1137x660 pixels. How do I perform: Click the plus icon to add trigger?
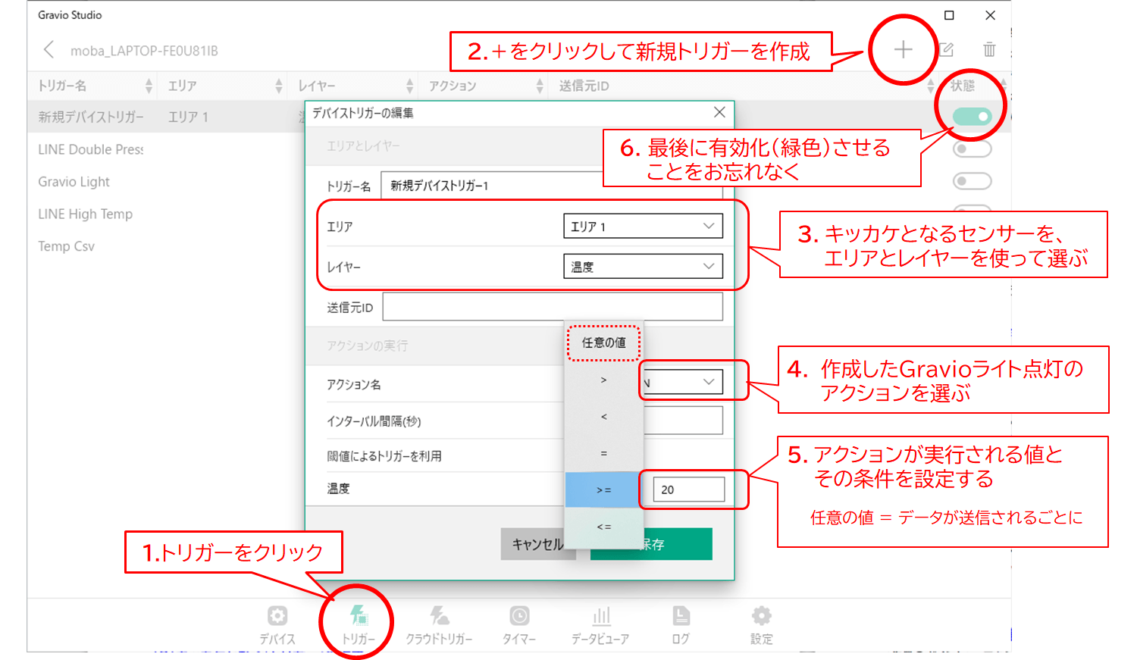coord(903,50)
